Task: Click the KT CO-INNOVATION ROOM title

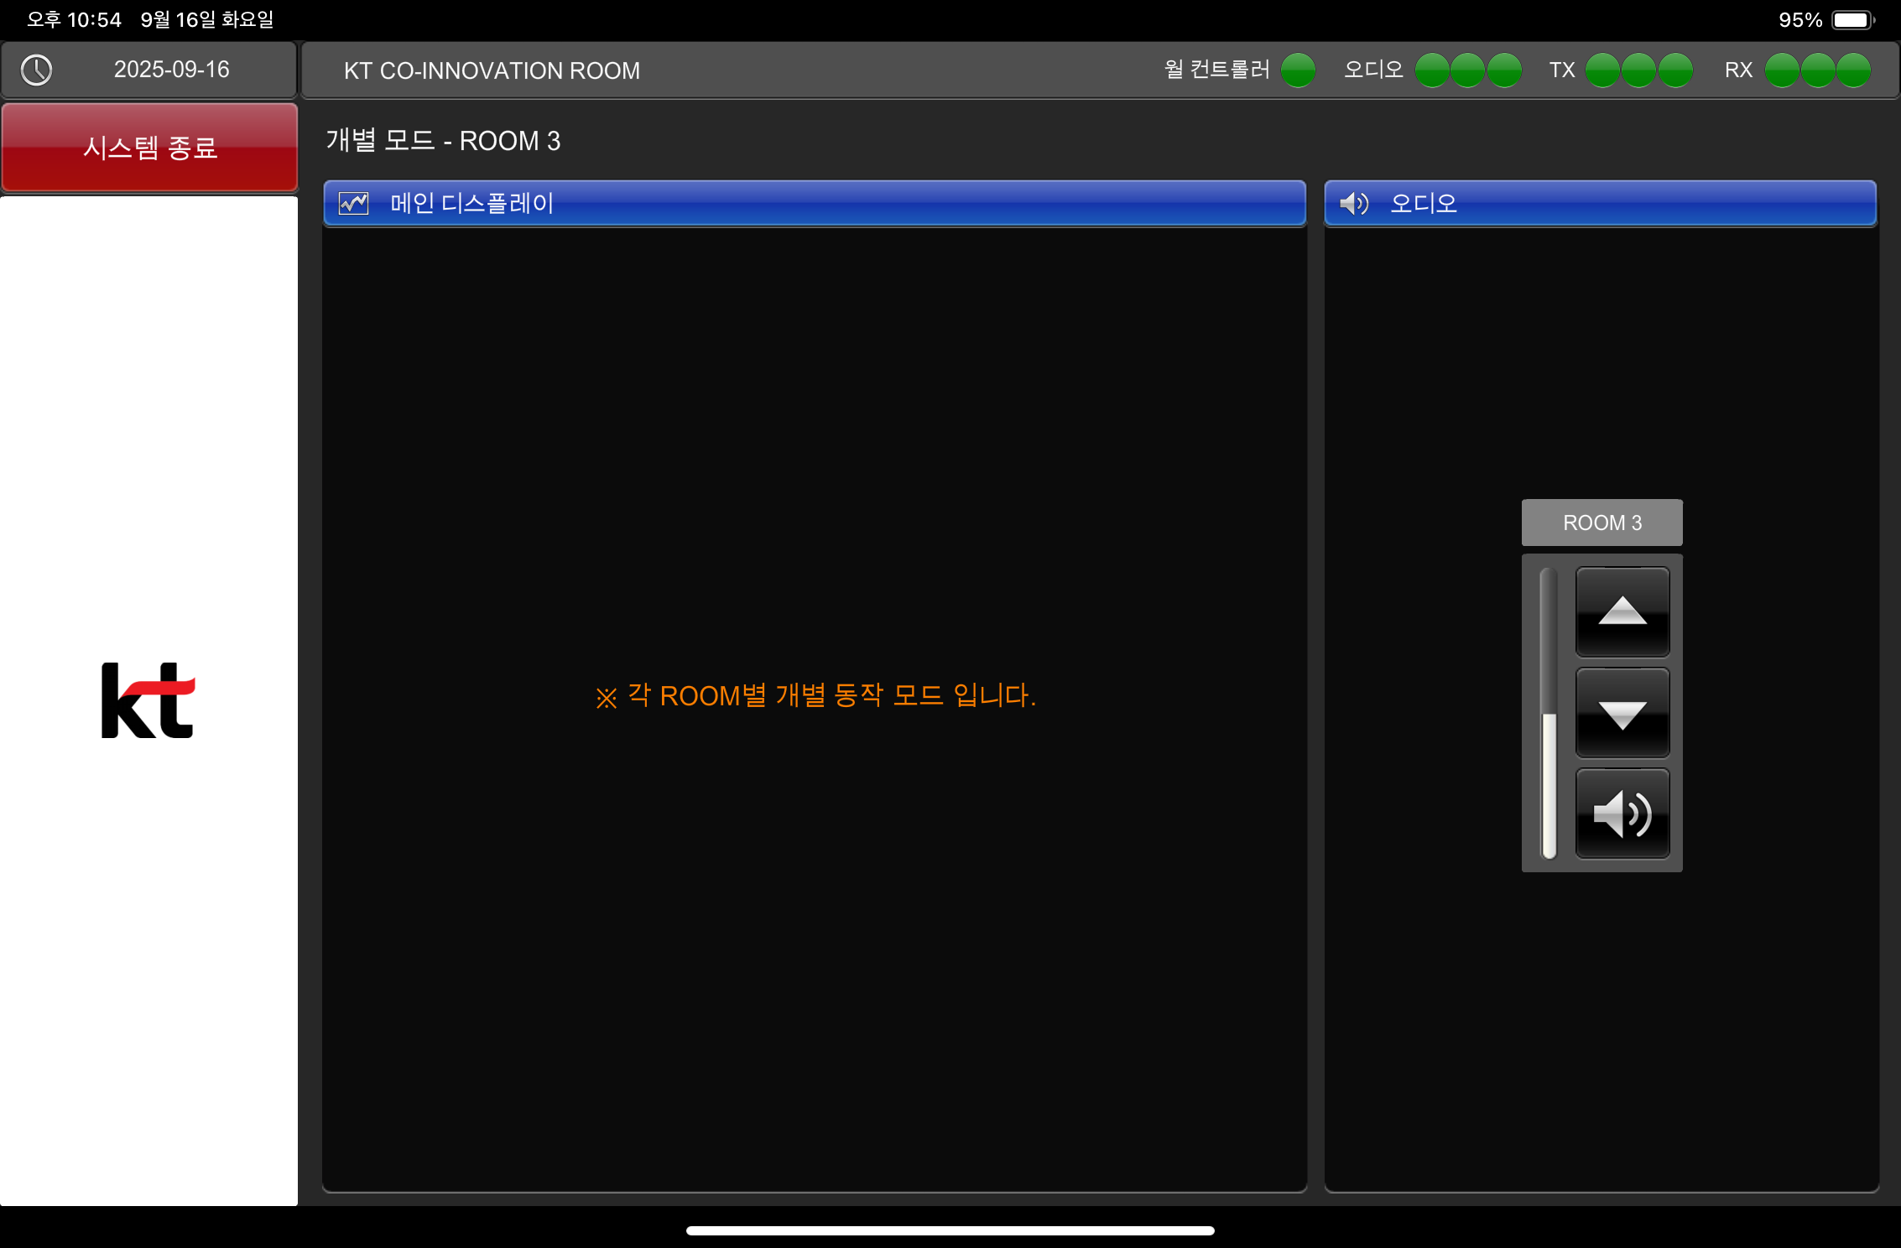Action: pos(492,70)
